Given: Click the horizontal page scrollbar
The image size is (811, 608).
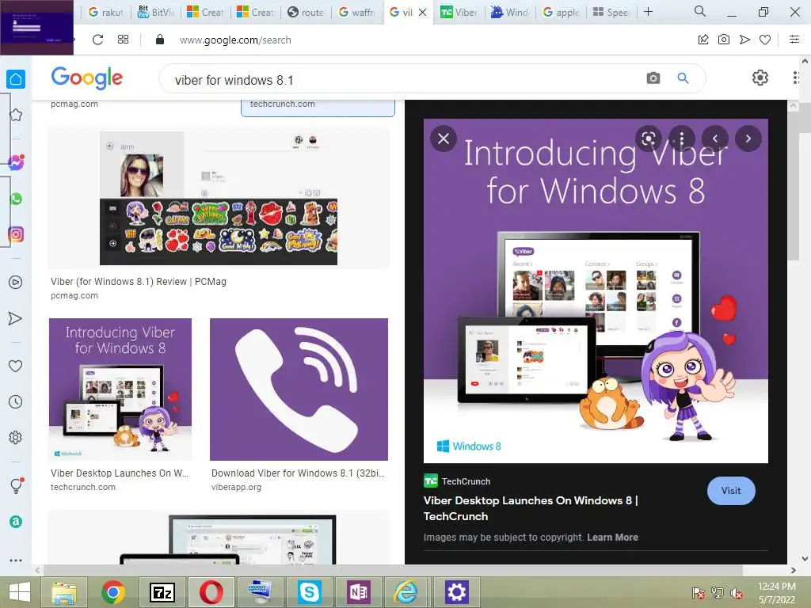Looking at the screenshot, I should [x=393, y=570].
